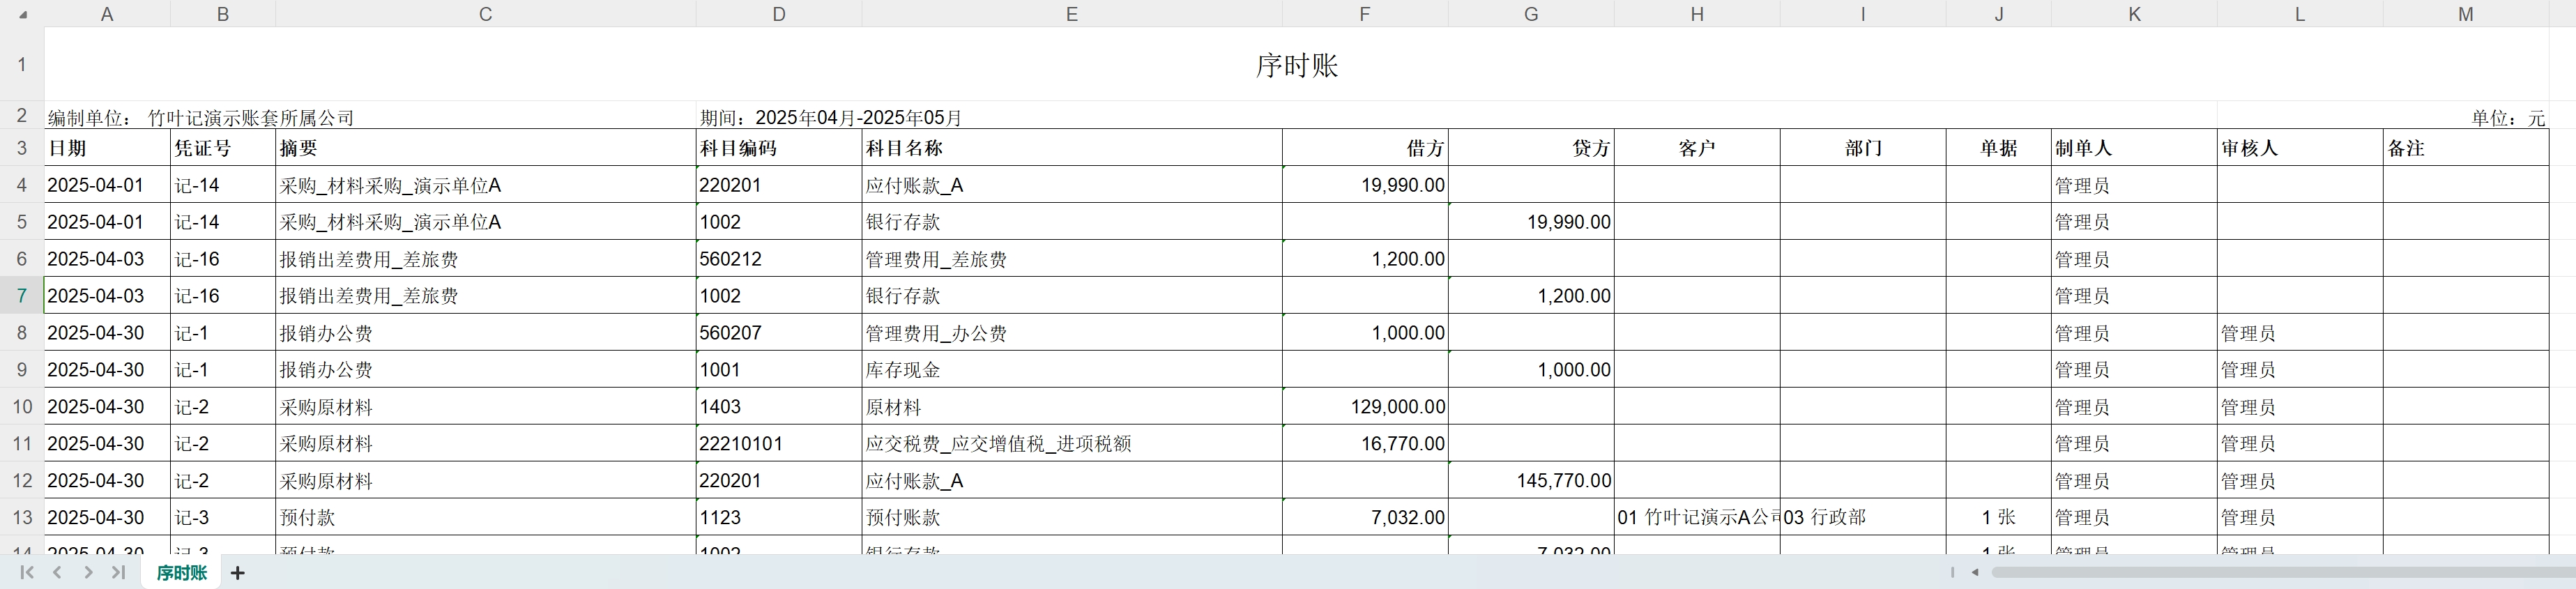Image resolution: width=2576 pixels, height=589 pixels.
Task: Jump to the last sheet tab
Action: tap(118, 572)
